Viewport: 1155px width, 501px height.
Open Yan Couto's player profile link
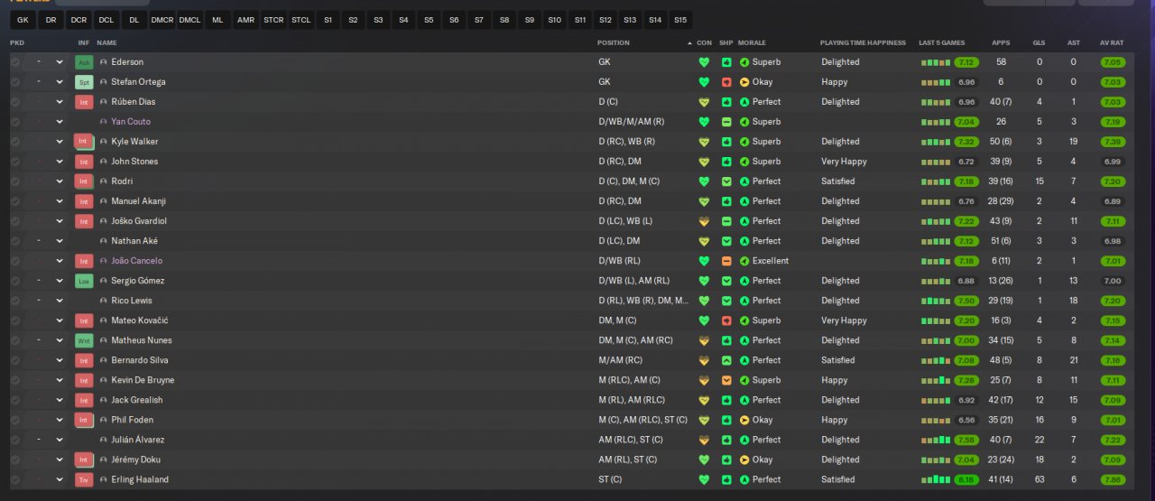coord(131,122)
